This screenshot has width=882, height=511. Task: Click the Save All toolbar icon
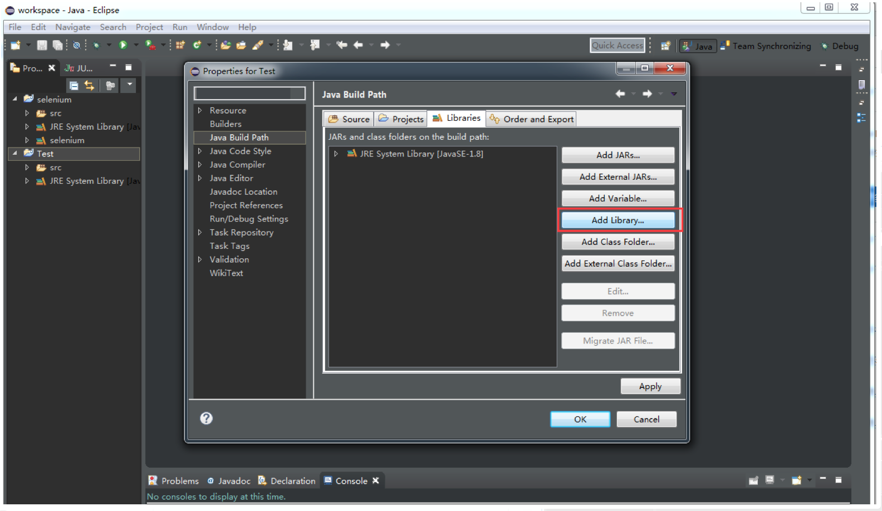coord(57,45)
